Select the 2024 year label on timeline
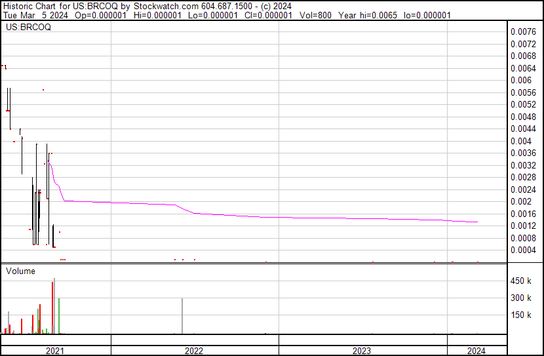 [476, 351]
